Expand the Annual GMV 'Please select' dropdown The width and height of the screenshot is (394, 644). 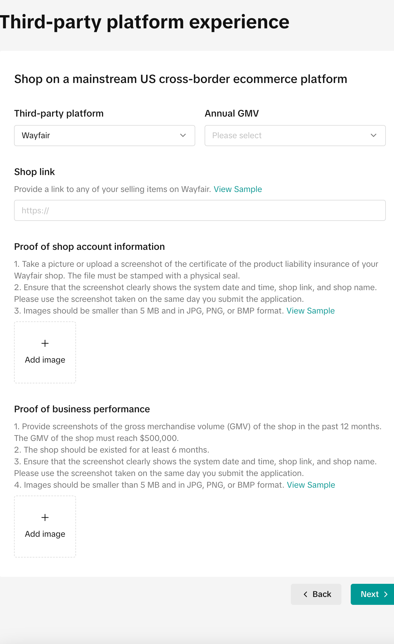pos(295,136)
